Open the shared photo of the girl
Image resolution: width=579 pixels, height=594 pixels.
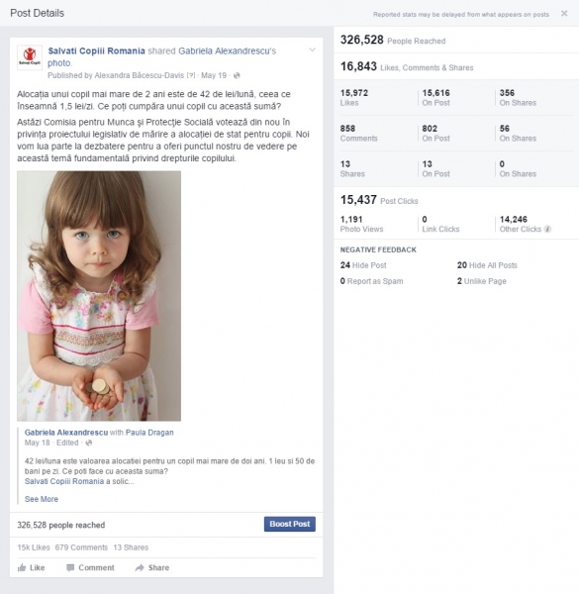99,296
